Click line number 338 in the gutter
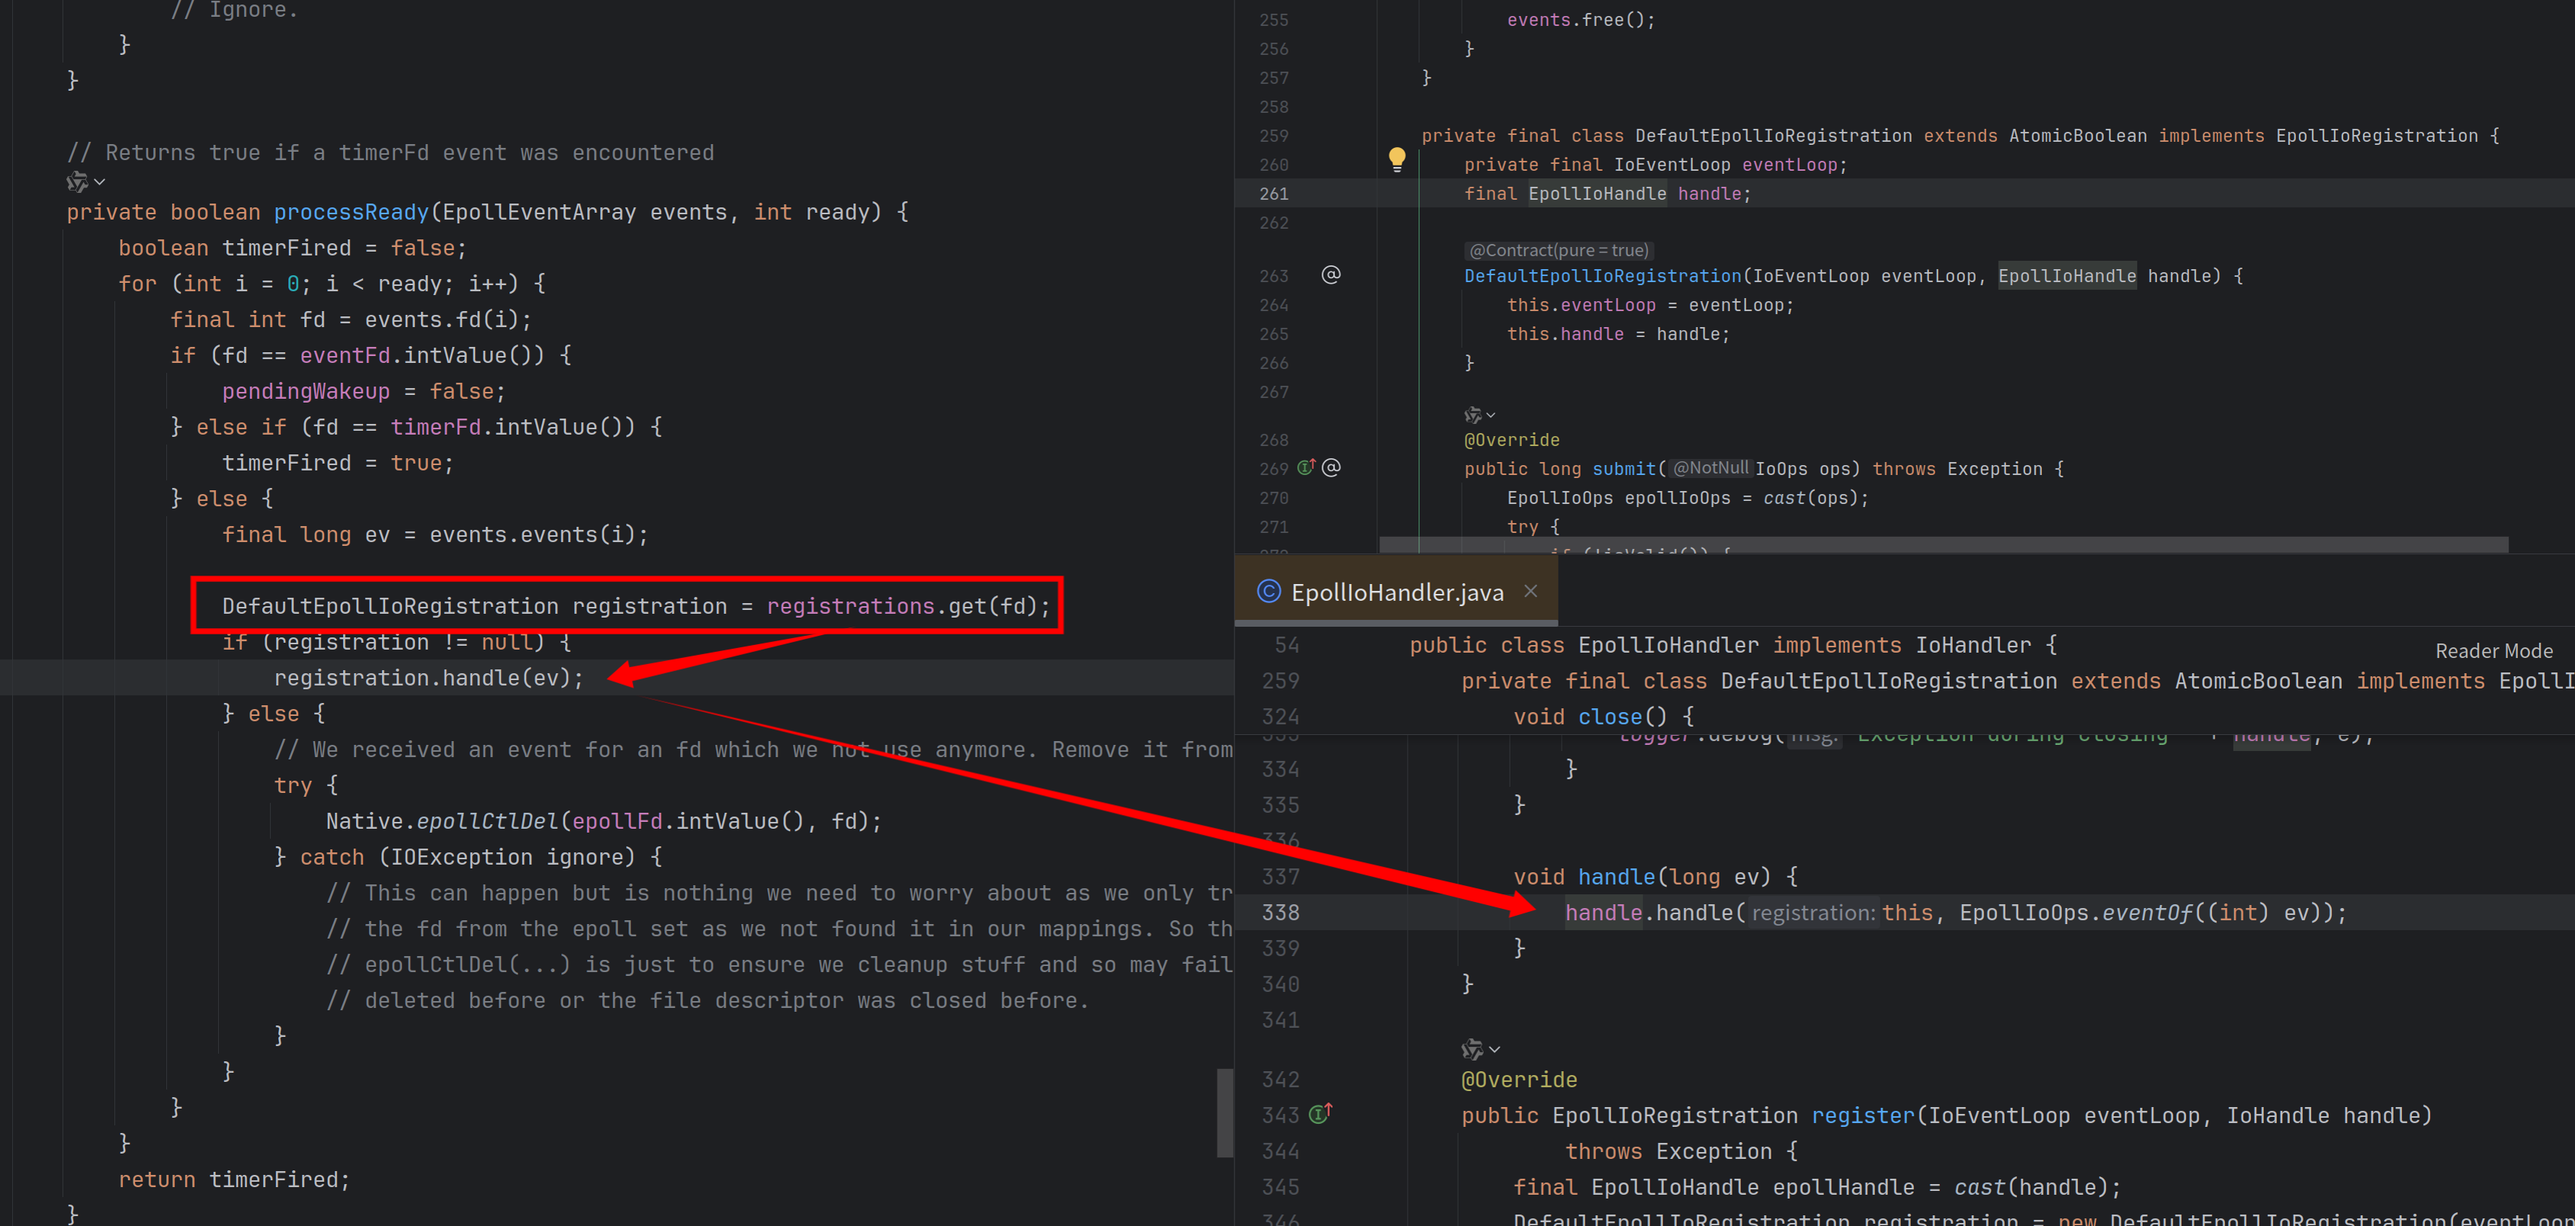 point(1280,913)
